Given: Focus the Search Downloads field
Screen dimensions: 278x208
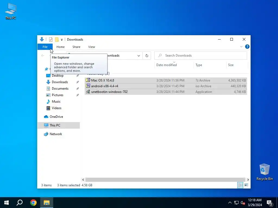Looking at the screenshot, I should click(x=201, y=56).
